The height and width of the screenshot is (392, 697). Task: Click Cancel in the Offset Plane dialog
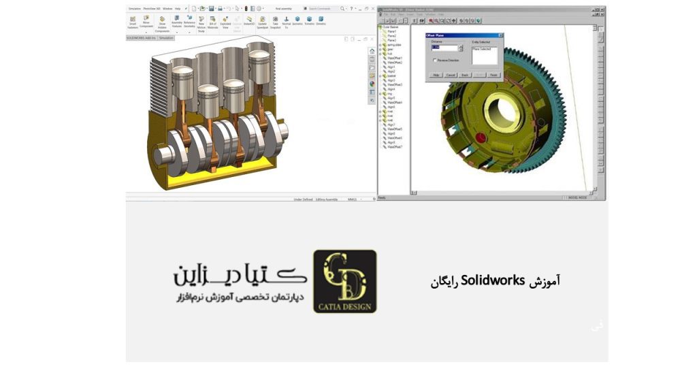[x=451, y=75]
